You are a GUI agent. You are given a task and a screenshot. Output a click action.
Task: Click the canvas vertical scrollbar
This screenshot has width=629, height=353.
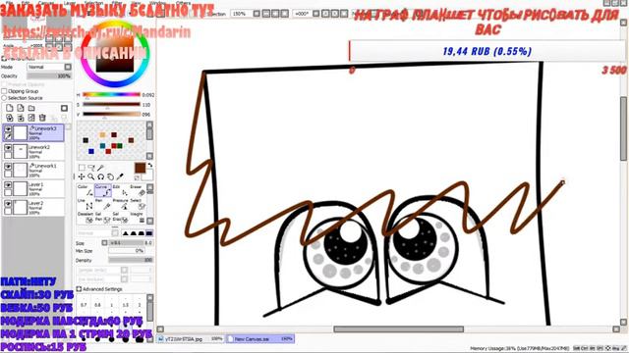pos(623,128)
